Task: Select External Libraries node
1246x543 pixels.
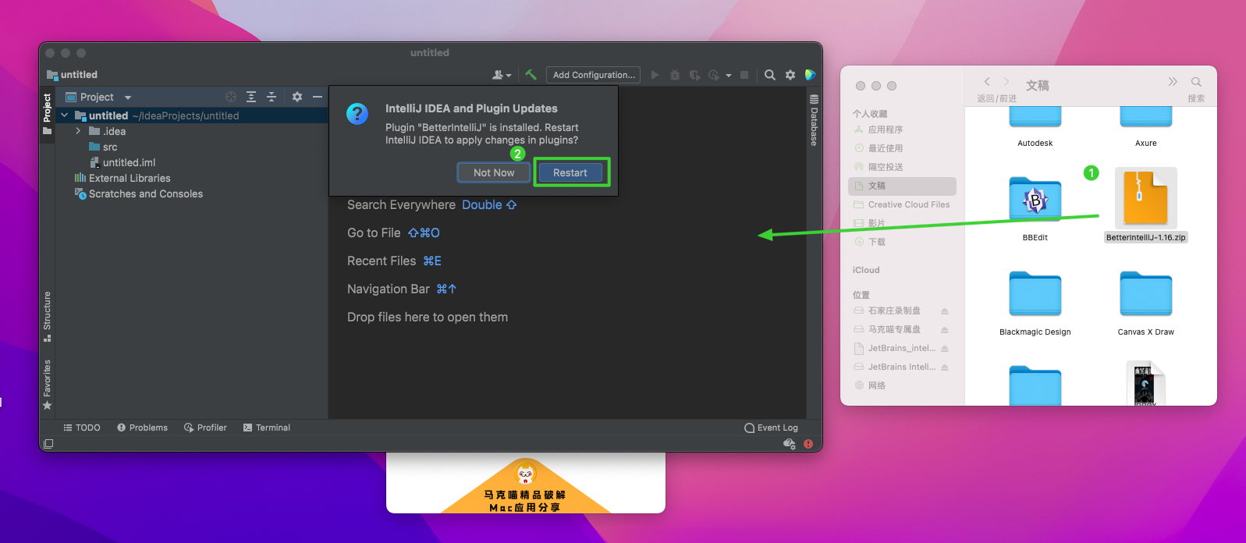Action: [x=122, y=178]
